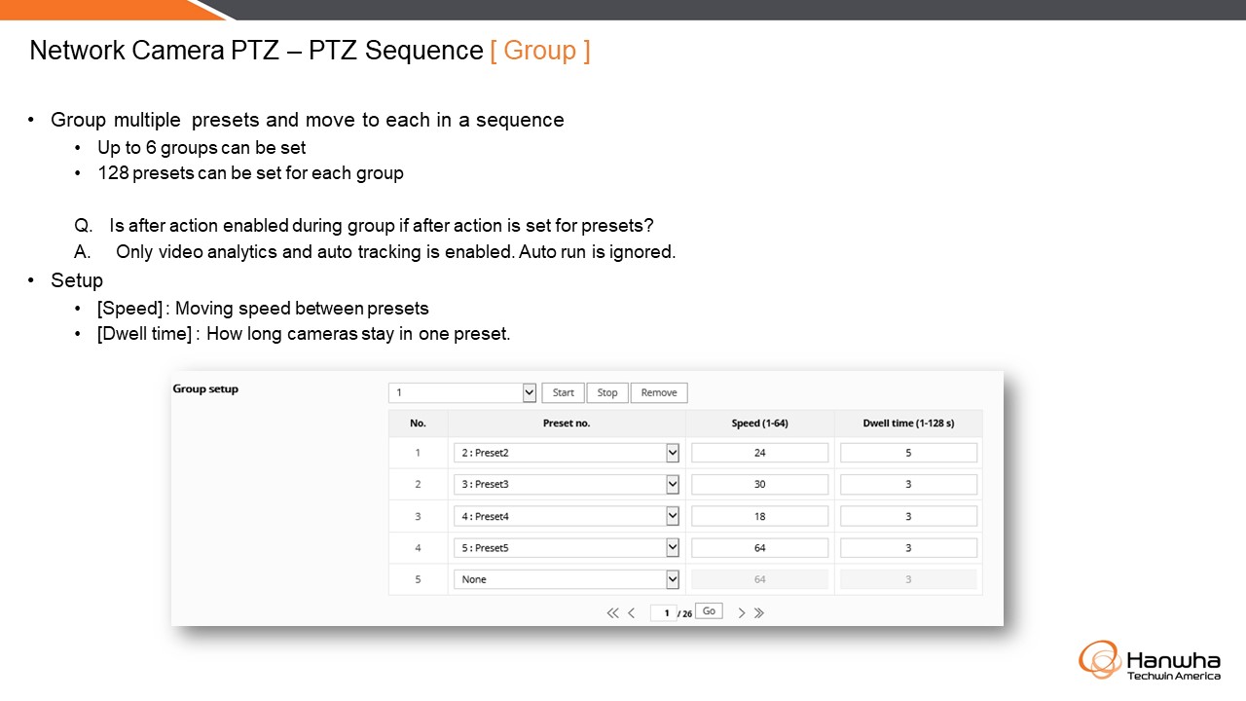Click the Hanwha Techwin America logo
This screenshot has height=701, width=1246.
(x=1149, y=660)
